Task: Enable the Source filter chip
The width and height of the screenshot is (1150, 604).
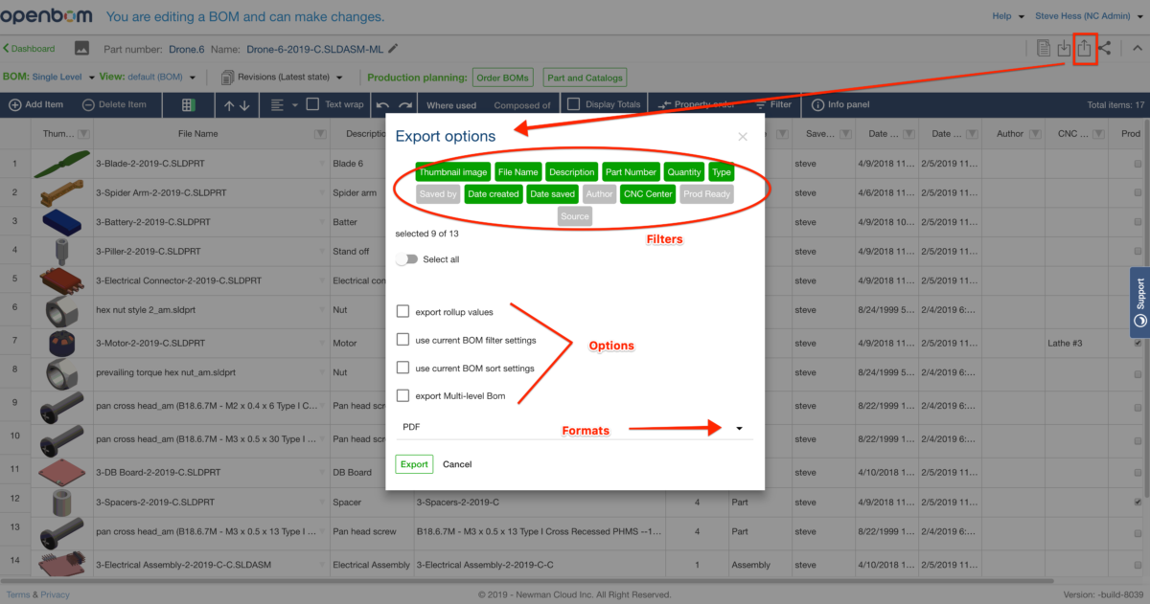Action: [x=575, y=216]
